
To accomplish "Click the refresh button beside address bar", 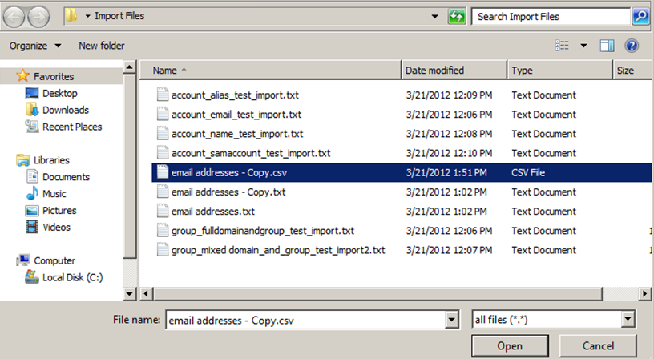I will tap(457, 16).
